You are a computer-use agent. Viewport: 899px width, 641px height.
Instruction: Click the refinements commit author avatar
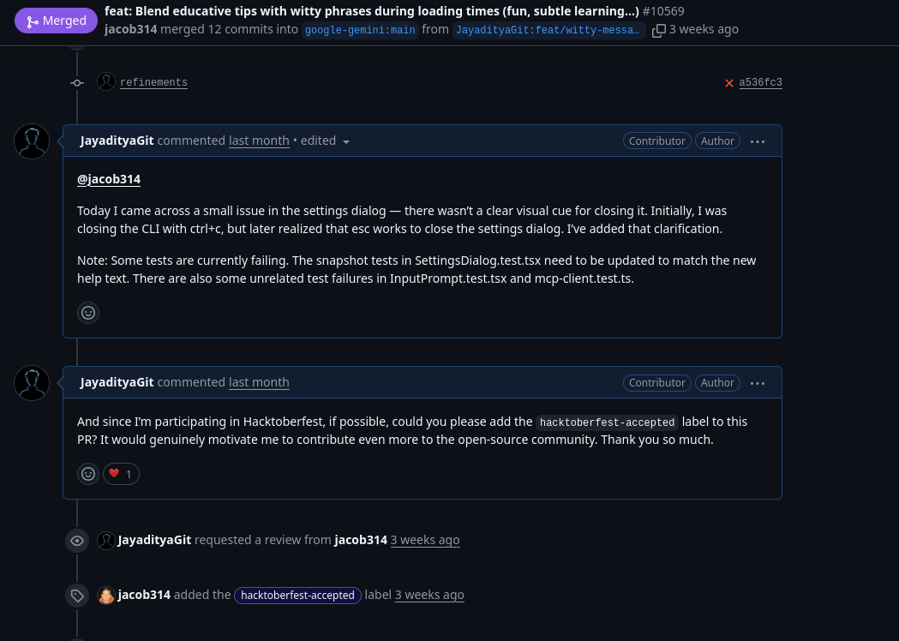coord(106,82)
